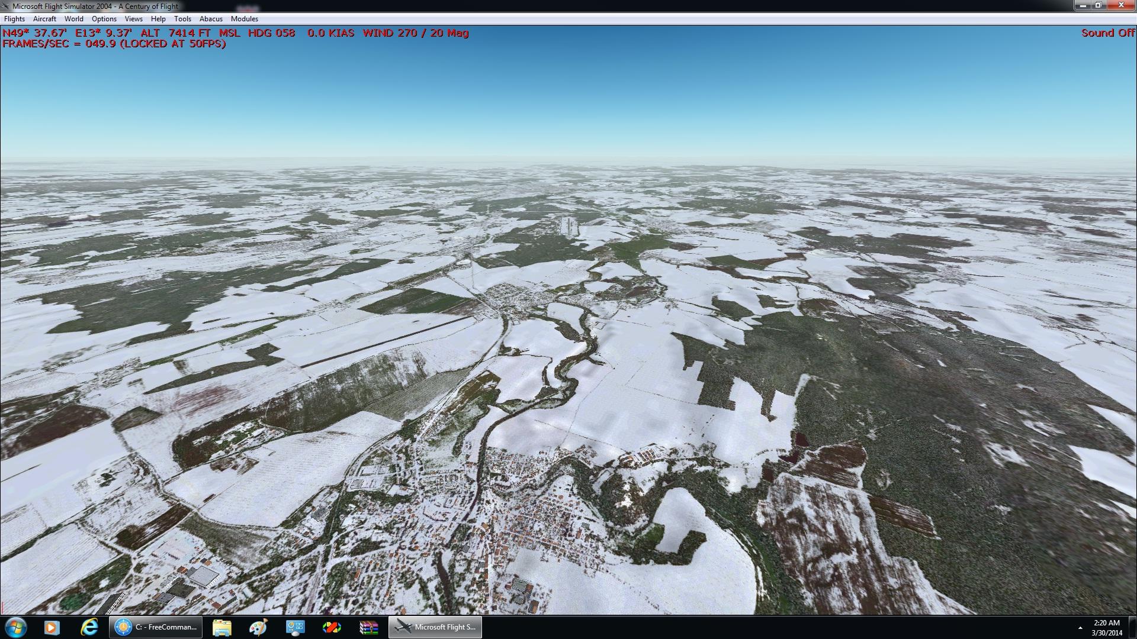1137x639 pixels.
Task: Restore down the Flight Simulator window
Action: (1099, 5)
